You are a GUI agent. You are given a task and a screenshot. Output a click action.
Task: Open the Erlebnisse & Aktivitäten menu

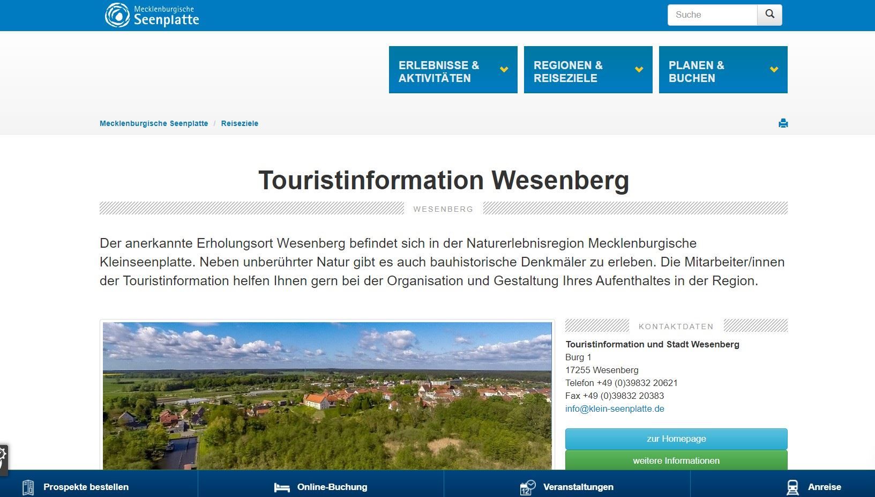[x=453, y=70]
